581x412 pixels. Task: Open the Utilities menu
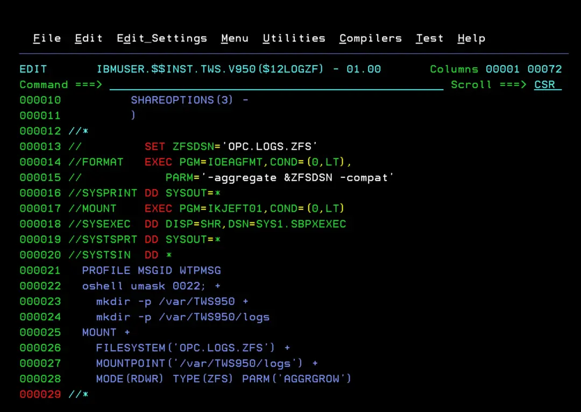coord(294,38)
